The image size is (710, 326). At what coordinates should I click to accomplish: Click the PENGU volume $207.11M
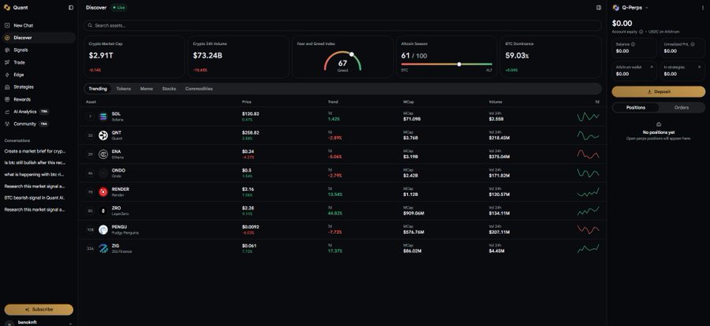pos(499,232)
